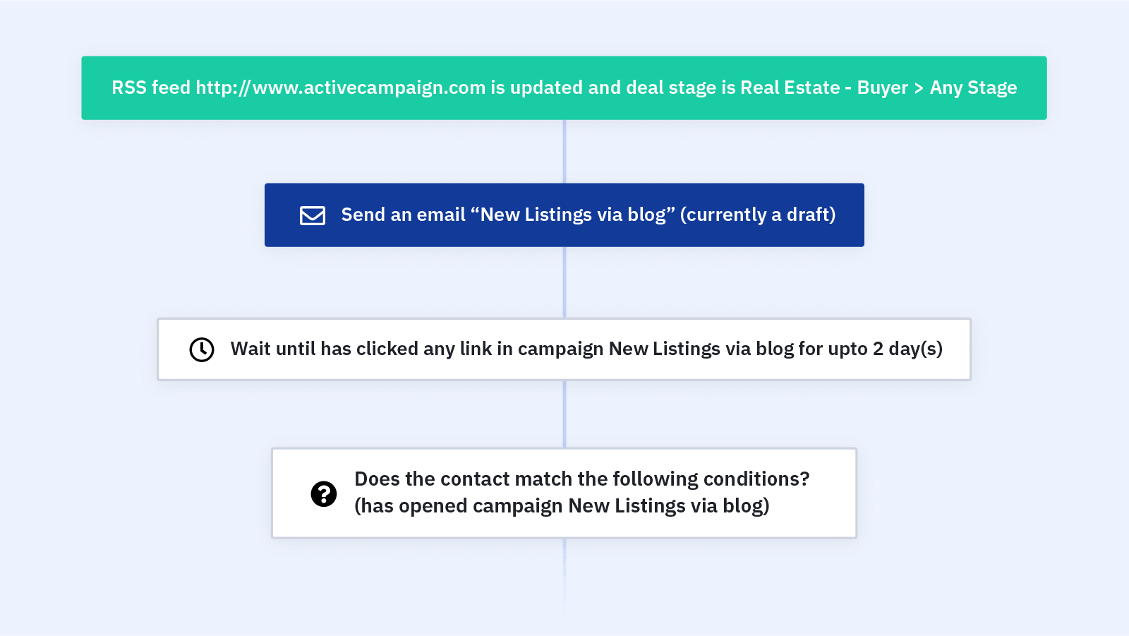Click the '>' chevron before Any Stage

tap(919, 88)
